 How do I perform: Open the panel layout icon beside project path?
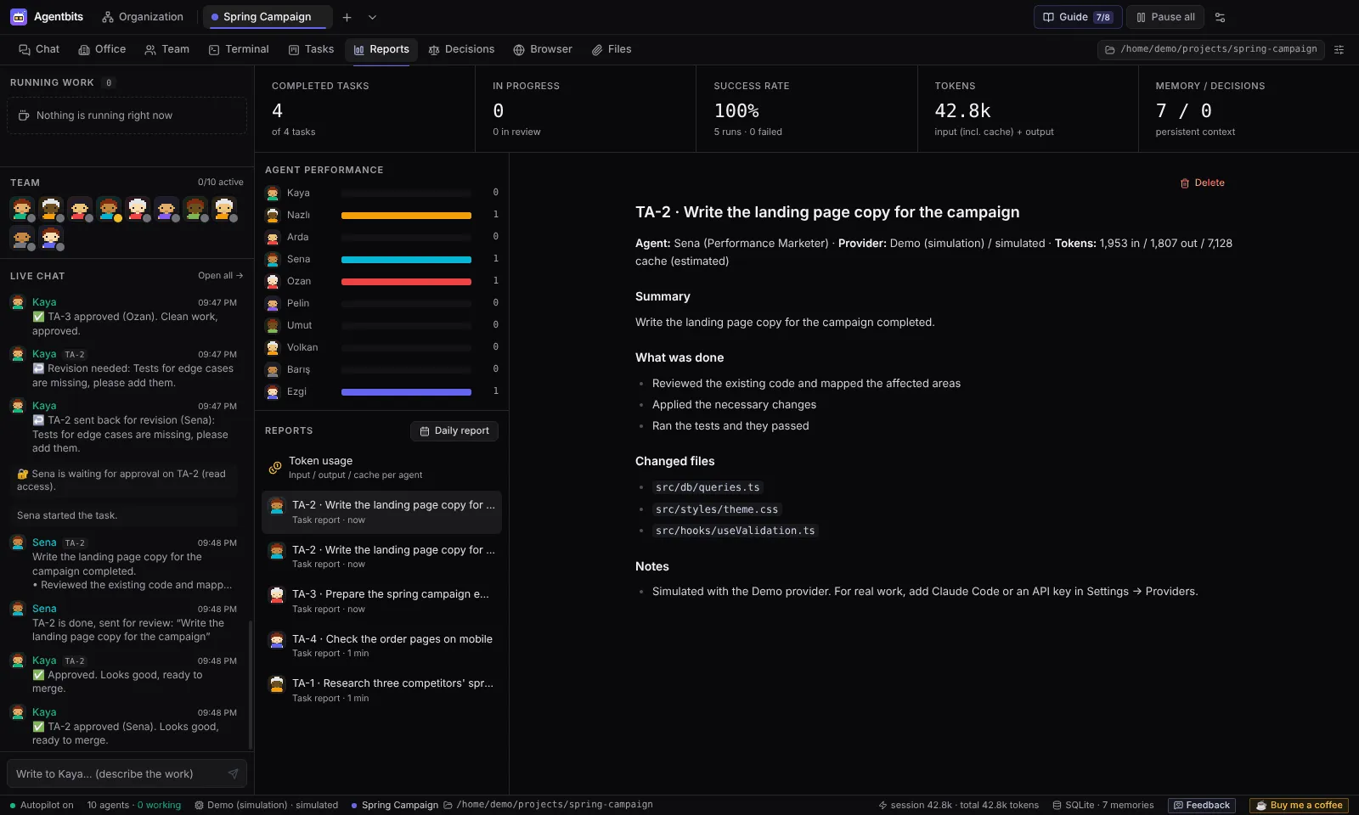(x=1339, y=49)
